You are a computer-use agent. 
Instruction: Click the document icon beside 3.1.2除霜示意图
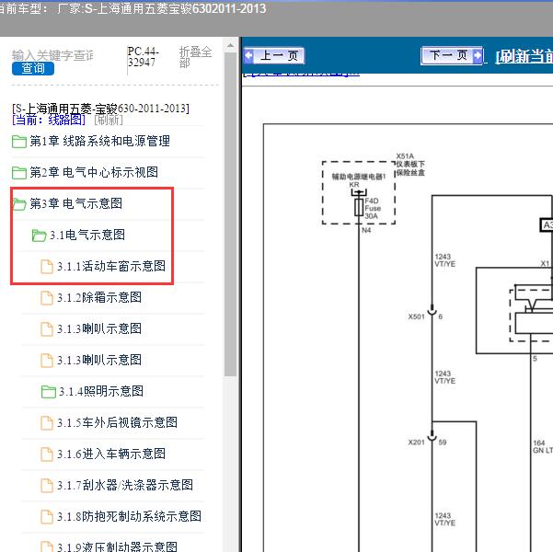pos(47,298)
